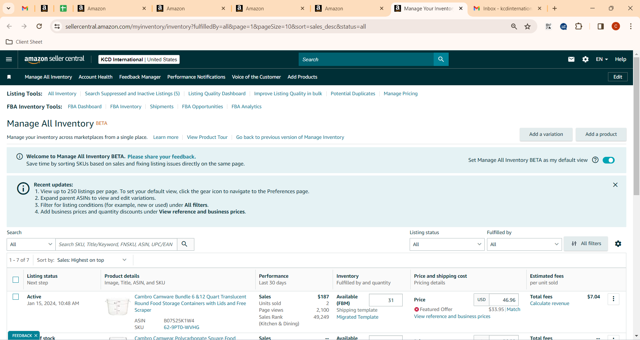Screen dimensions: 640x340
Task: Go to Voice of the Customer
Action: (x=256, y=77)
